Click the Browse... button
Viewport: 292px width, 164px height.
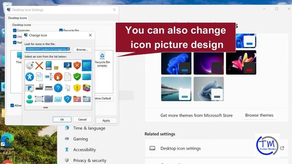click(x=82, y=50)
